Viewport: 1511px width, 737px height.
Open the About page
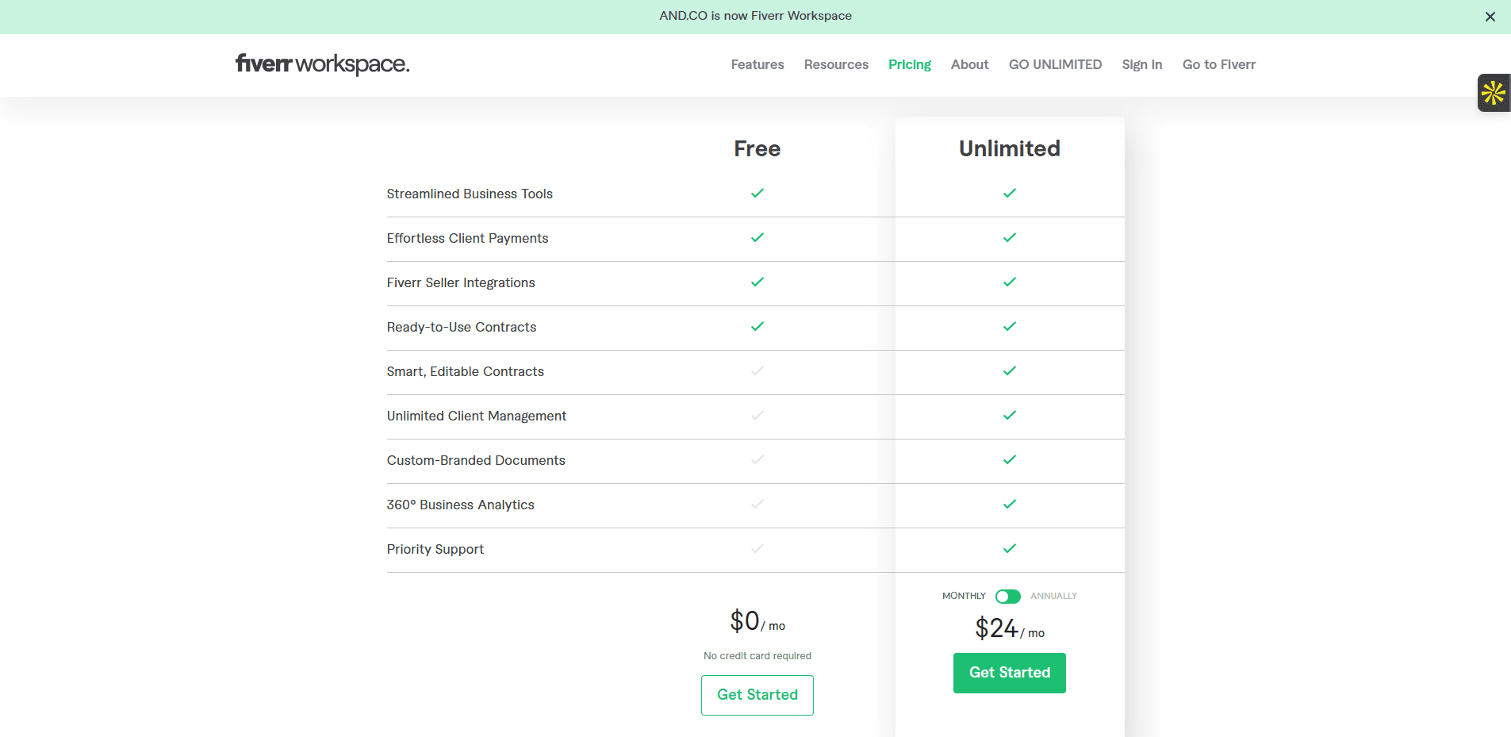(969, 64)
